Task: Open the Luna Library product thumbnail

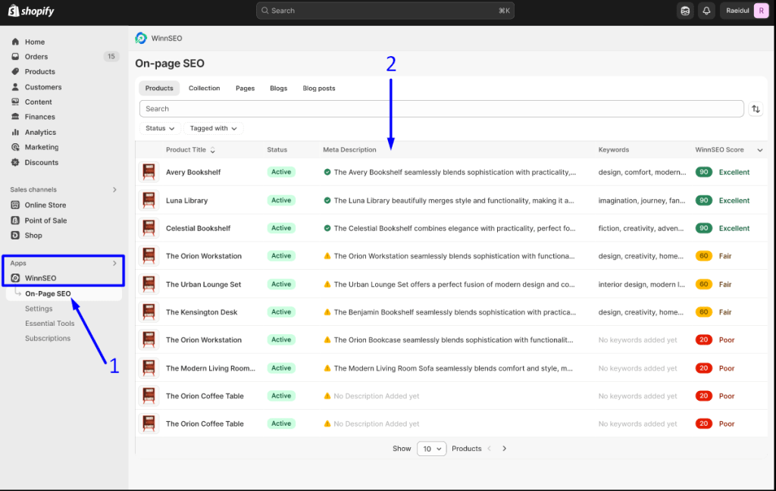Action: tap(149, 200)
